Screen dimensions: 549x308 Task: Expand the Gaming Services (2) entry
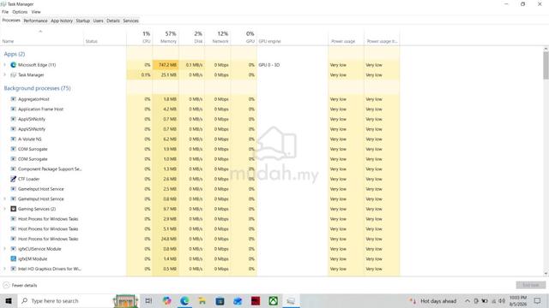point(4,209)
